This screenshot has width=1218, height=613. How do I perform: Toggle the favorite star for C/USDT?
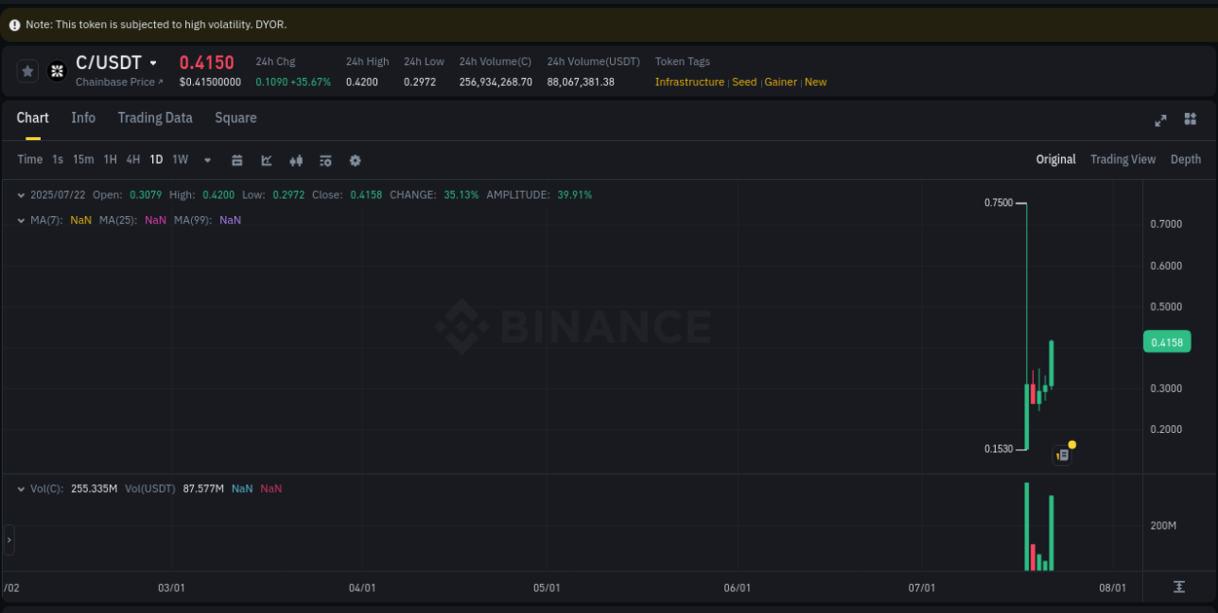(x=27, y=70)
